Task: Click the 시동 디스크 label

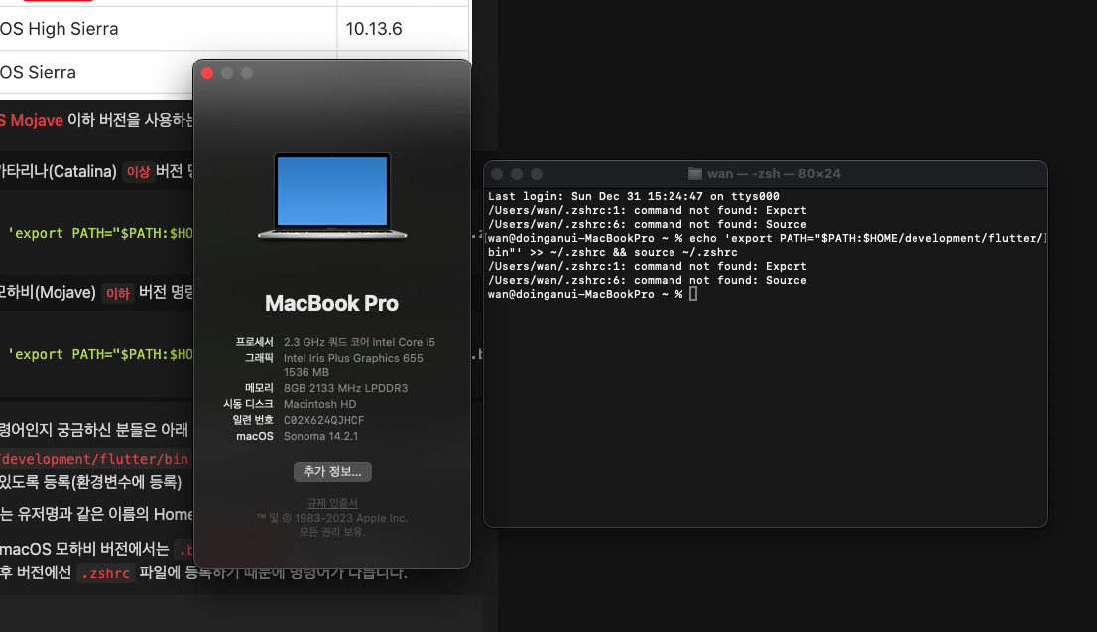Action: click(x=248, y=404)
